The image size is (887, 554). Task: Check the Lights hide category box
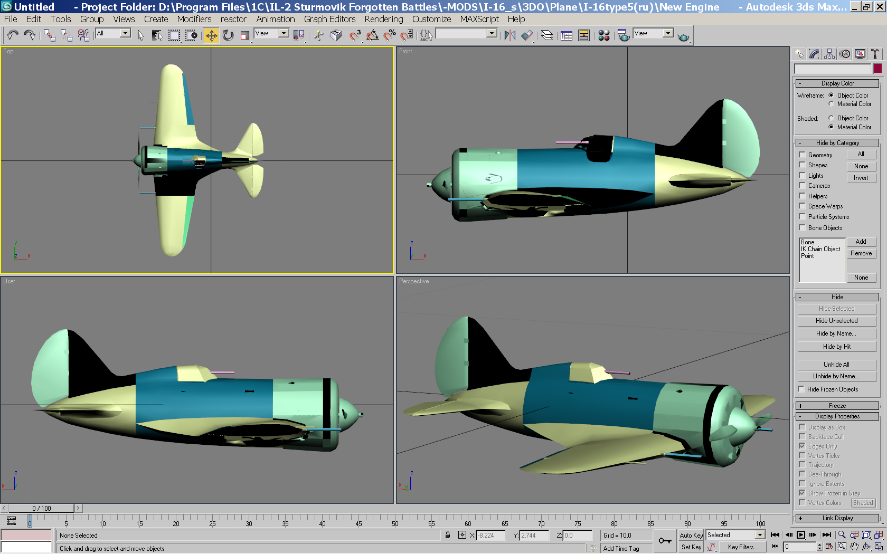(802, 176)
